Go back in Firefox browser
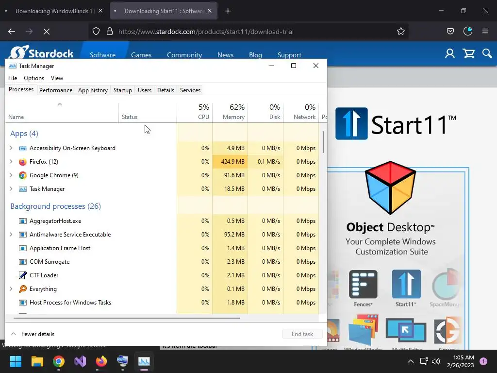This screenshot has width=497, height=373. point(12,32)
